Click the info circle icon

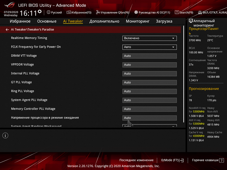click(5, 135)
